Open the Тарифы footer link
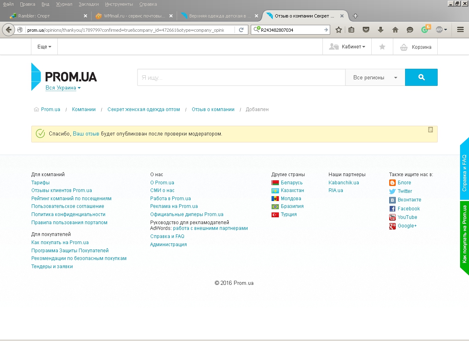This screenshot has height=341, width=469. coord(40,183)
